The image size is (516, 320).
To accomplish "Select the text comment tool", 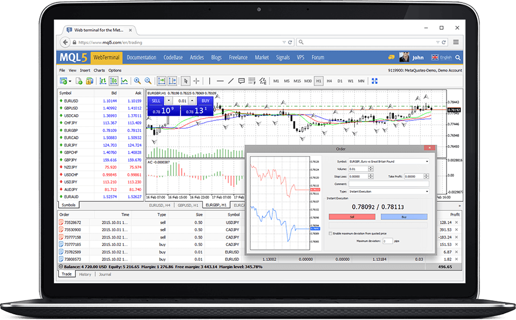I will (x=241, y=81).
